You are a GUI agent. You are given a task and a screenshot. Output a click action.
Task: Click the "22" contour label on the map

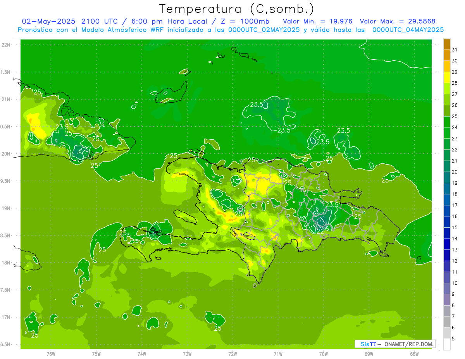pos(320,231)
